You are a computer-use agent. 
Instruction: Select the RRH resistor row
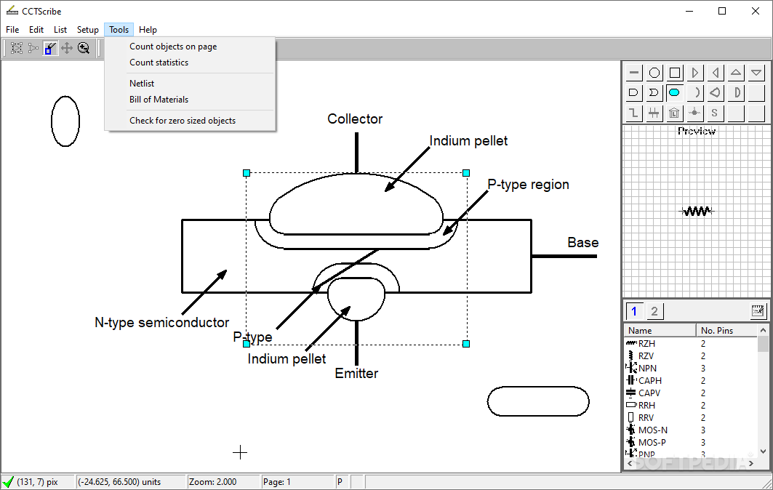(691, 405)
